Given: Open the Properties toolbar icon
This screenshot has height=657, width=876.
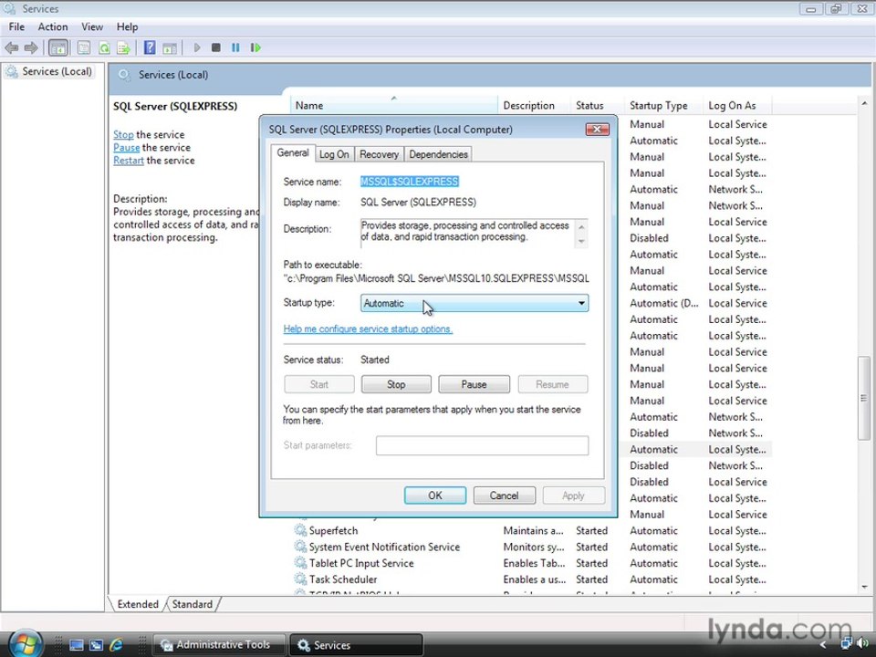Looking at the screenshot, I should pyautogui.click(x=84, y=48).
